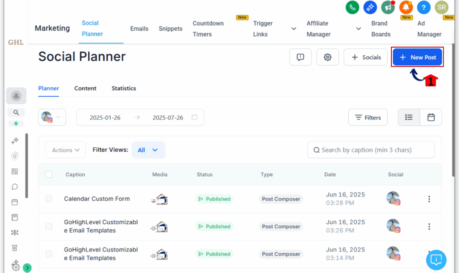
Task: Click the search by caption field
Action: [x=371, y=150]
